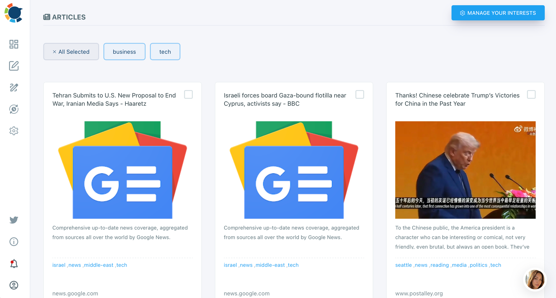Screen dimensions: 556x298
Task: Click the Twitter bird icon in sidebar
Action: tap(14, 220)
